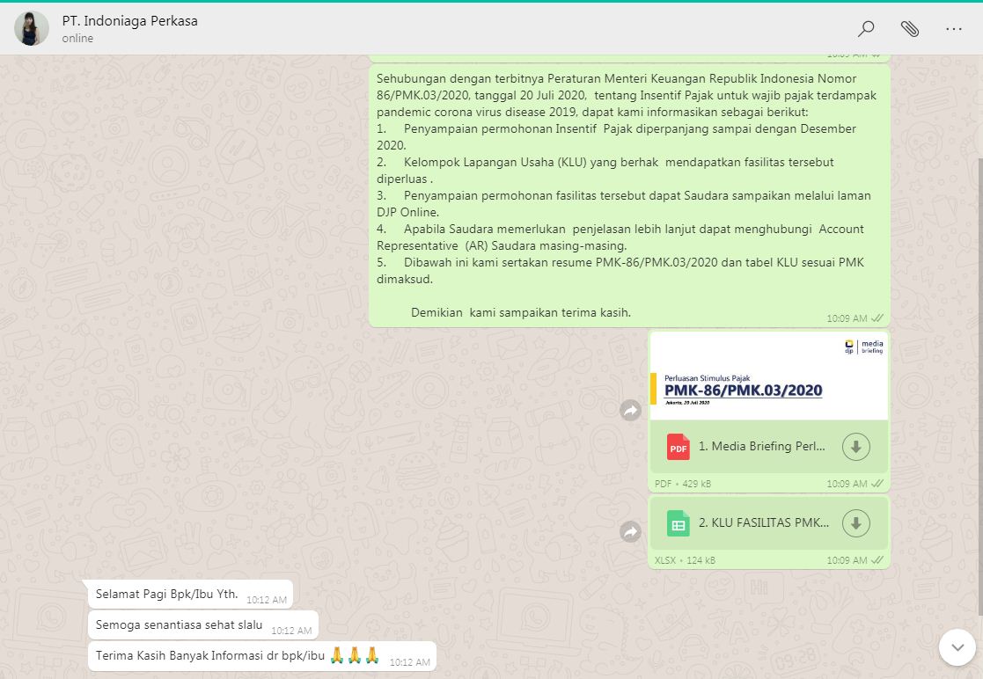Open the chat search magnifier icon
983x679 pixels.
866,29
